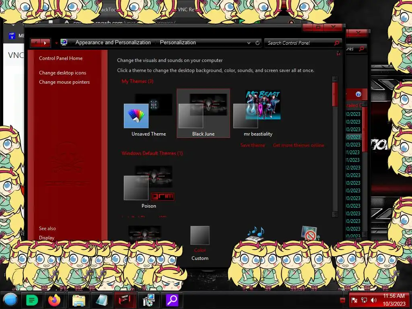Show hidden tray icons arrow
Viewport: 412px width, 309px height.
pos(342,300)
